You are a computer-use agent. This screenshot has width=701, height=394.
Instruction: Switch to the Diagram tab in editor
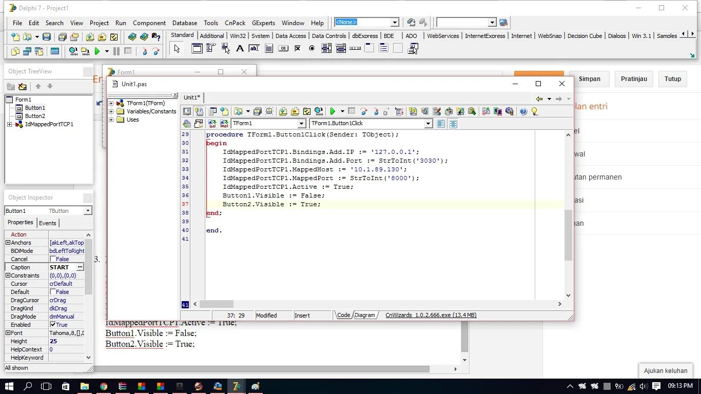coord(365,315)
